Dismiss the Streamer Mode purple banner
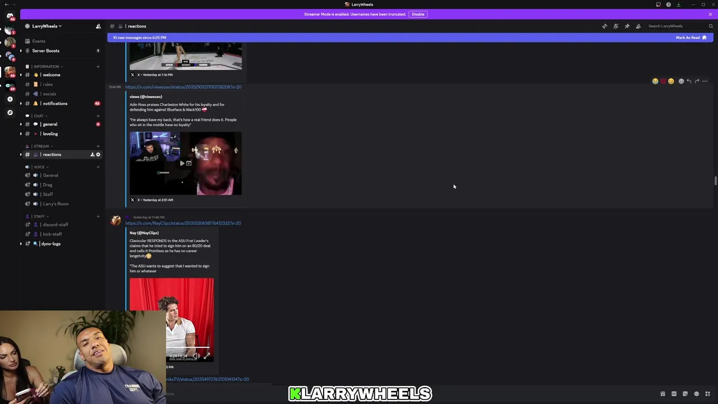Screen dimensions: 718x404 [x=710, y=14]
